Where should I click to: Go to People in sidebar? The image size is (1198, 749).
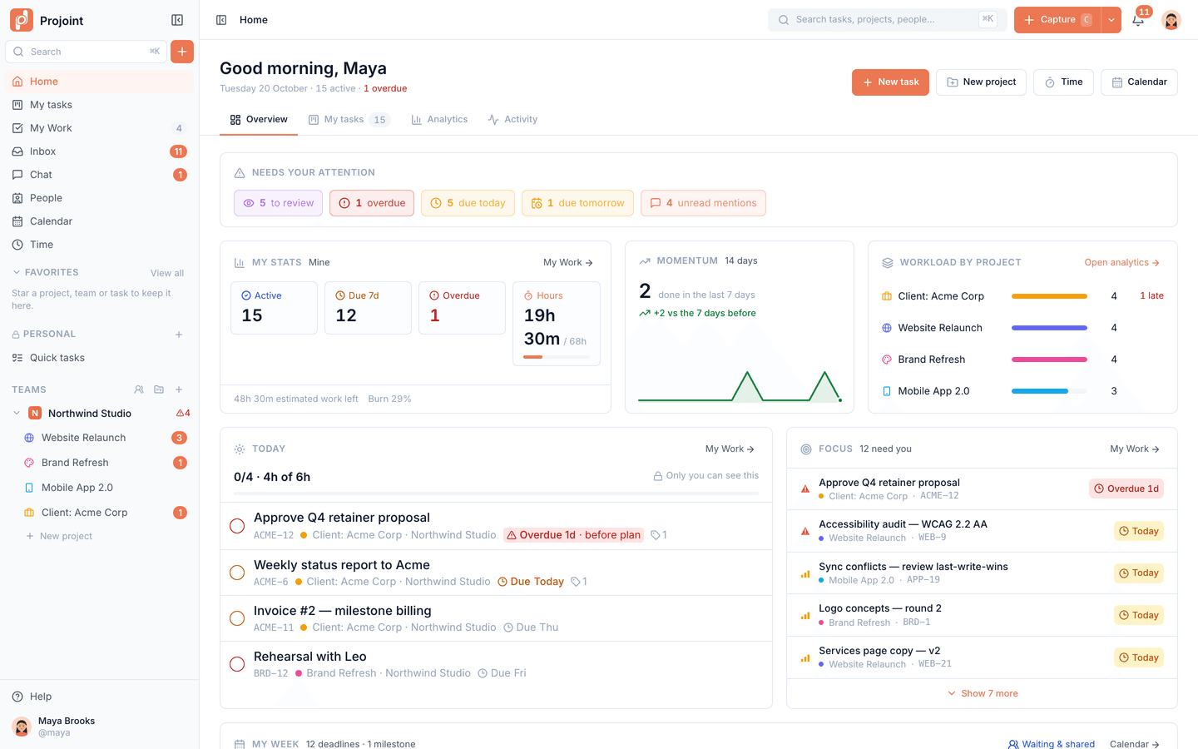point(100,198)
